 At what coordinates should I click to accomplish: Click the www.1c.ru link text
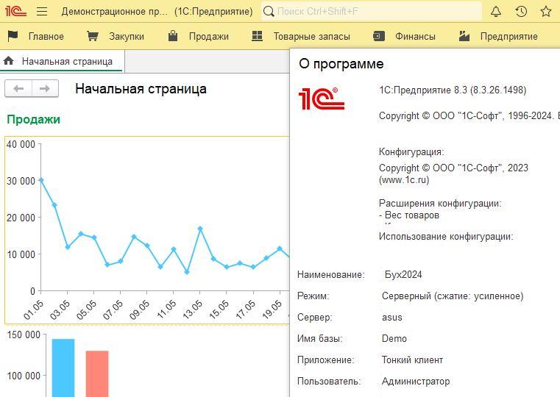[404, 180]
